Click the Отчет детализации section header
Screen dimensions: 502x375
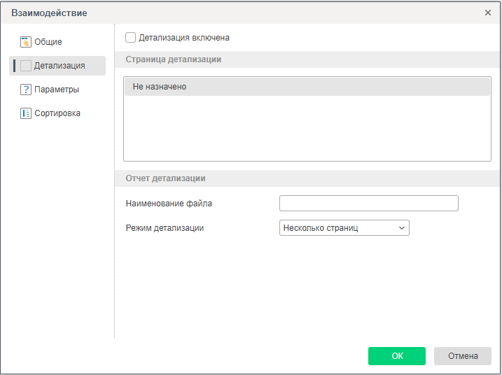click(x=165, y=178)
